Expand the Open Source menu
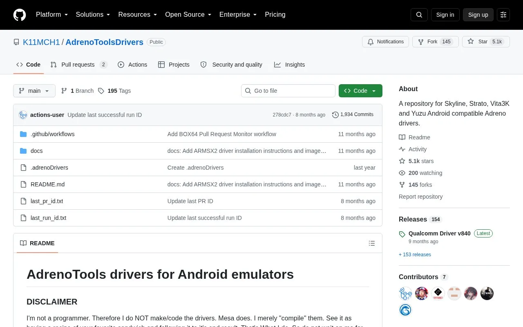Screen dimensions: 523x327 188,15
